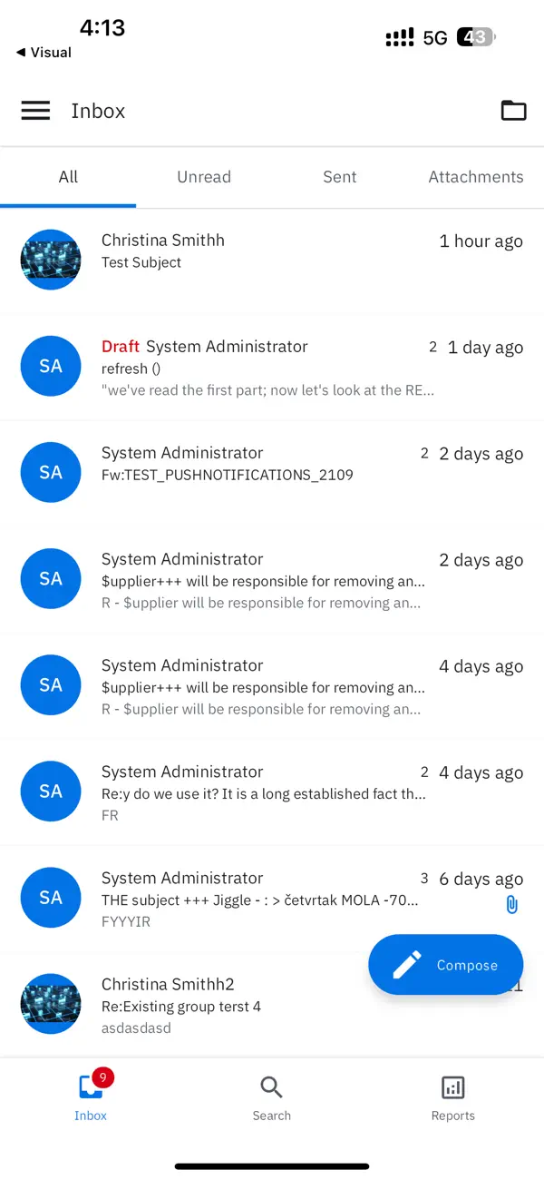The width and height of the screenshot is (544, 1180).
Task: Open the folders icon at top right
Action: 513,111
